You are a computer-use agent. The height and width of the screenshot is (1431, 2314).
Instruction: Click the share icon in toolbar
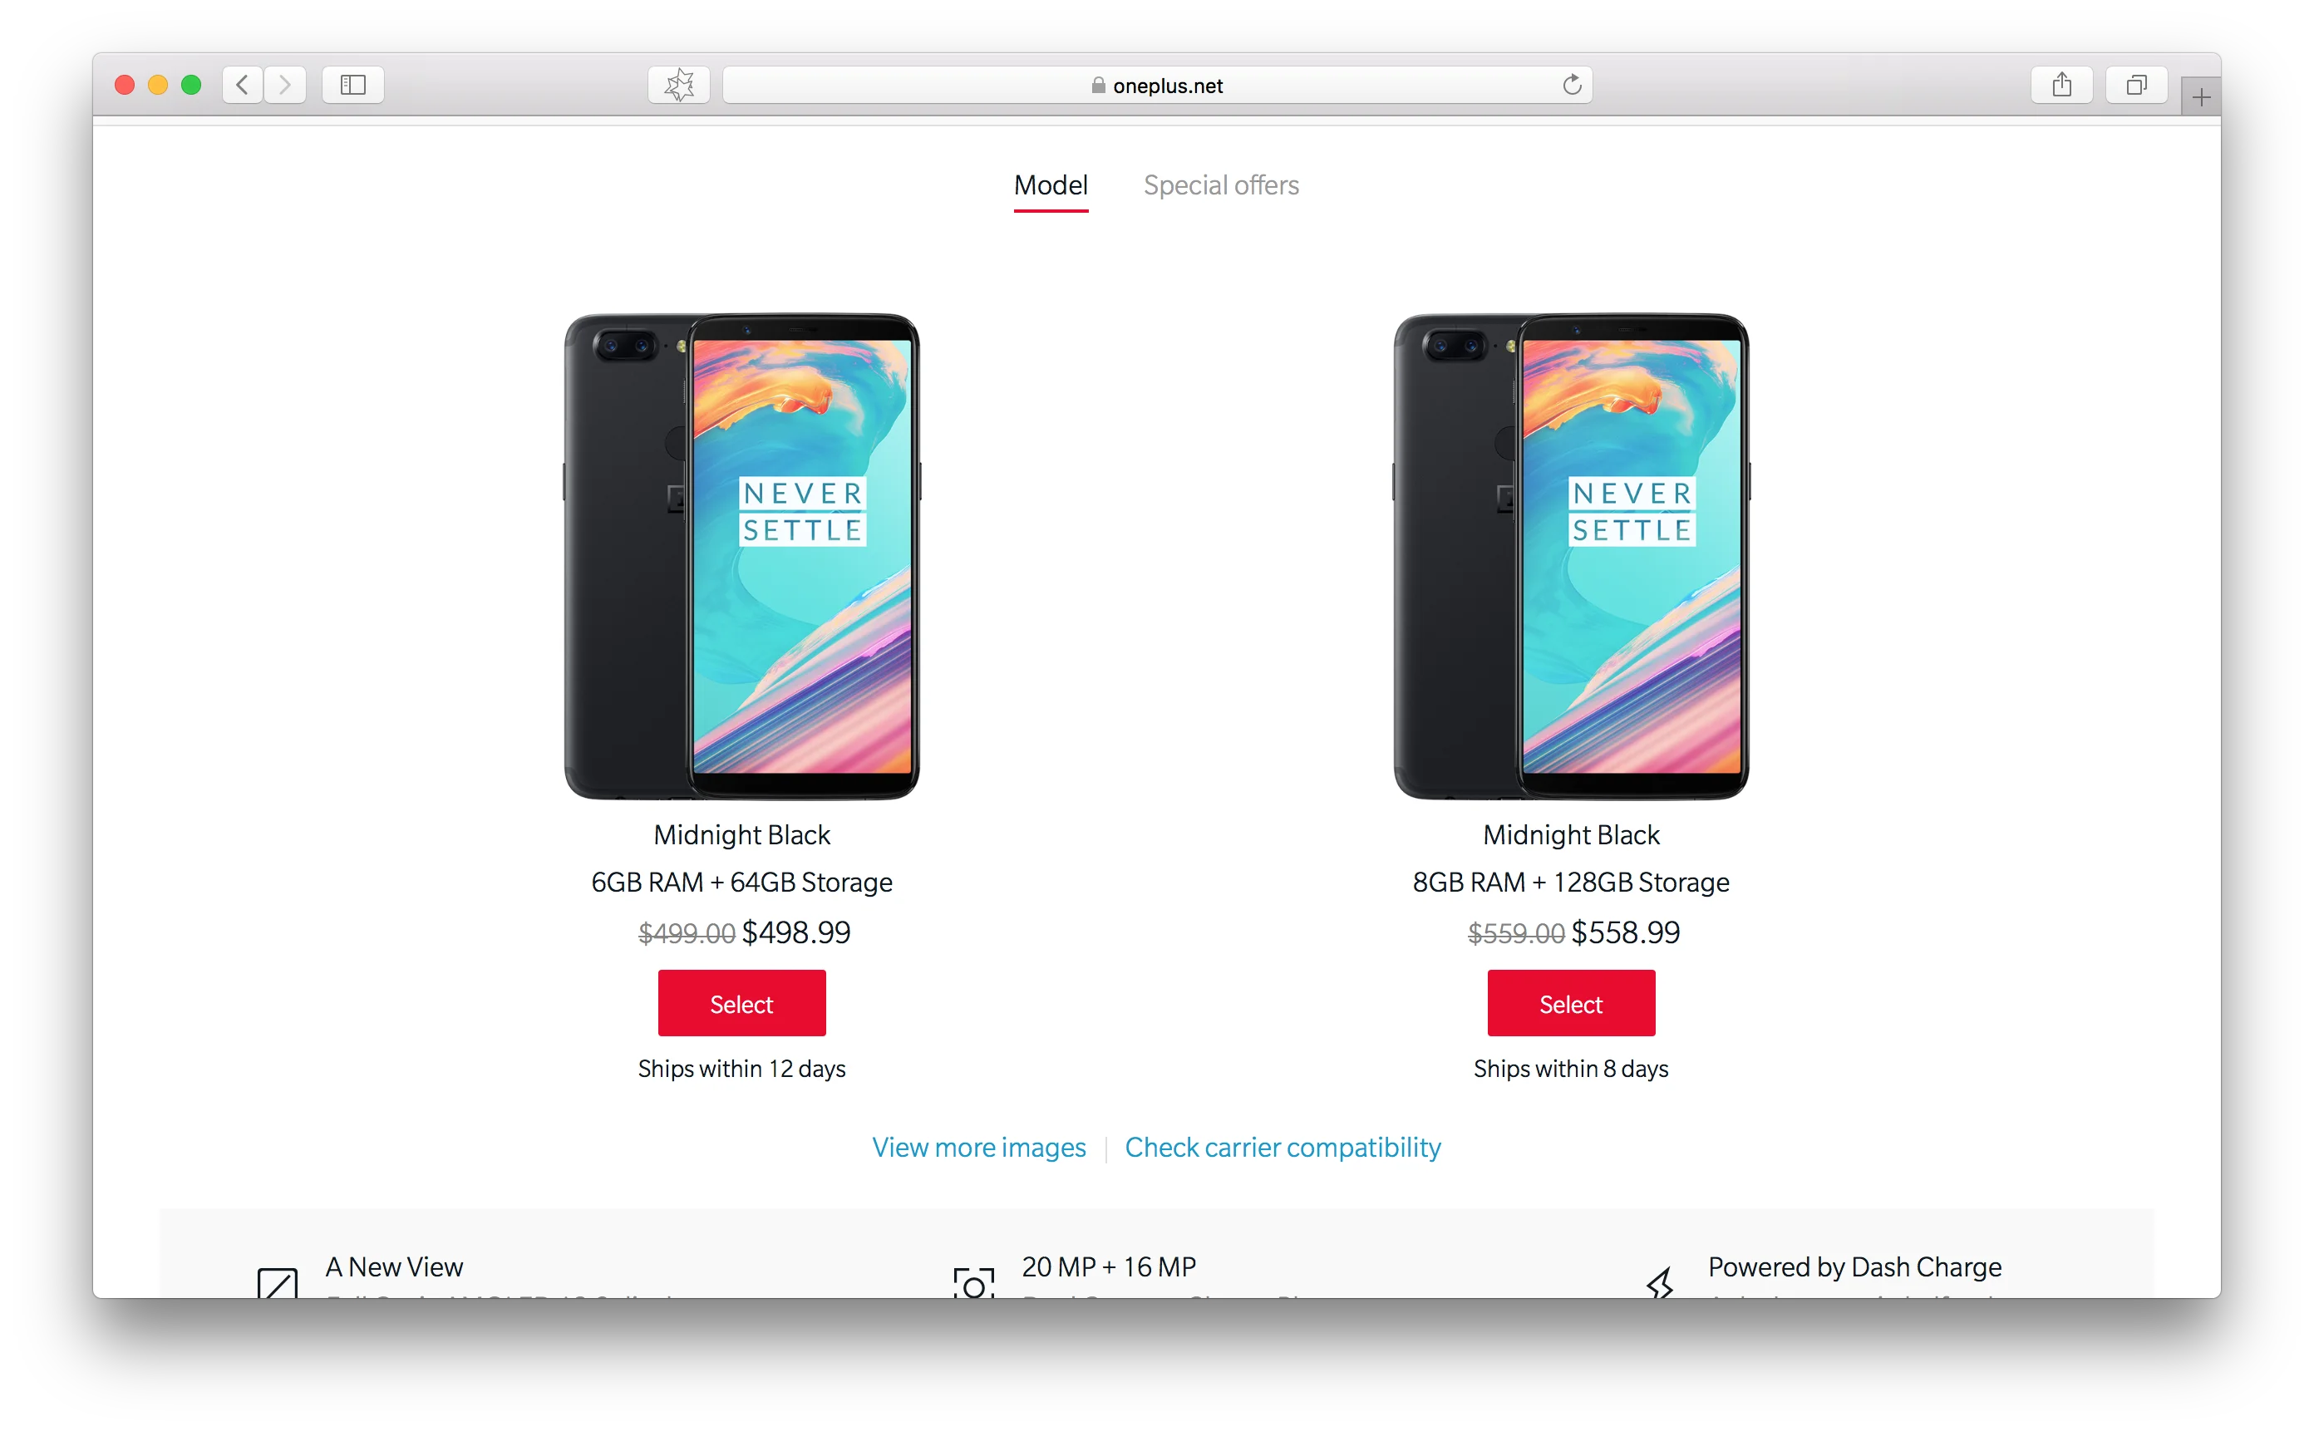click(x=2063, y=84)
